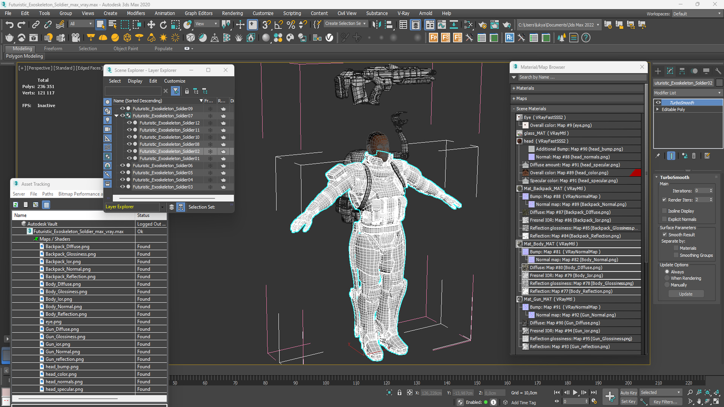
Task: Click the Set Key button
Action: pyautogui.click(x=628, y=402)
